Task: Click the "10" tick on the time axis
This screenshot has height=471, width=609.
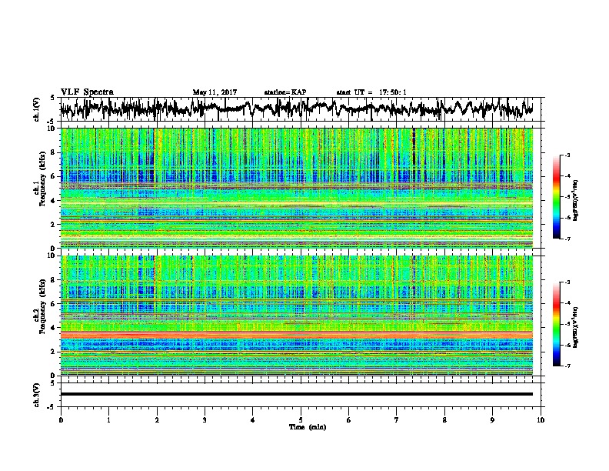Action: (541, 420)
